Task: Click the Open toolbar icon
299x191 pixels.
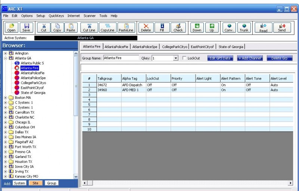Action: 12,26
